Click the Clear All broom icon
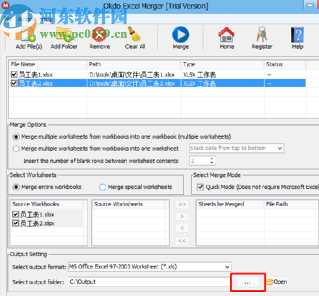The height and width of the screenshot is (296, 319). [135, 34]
